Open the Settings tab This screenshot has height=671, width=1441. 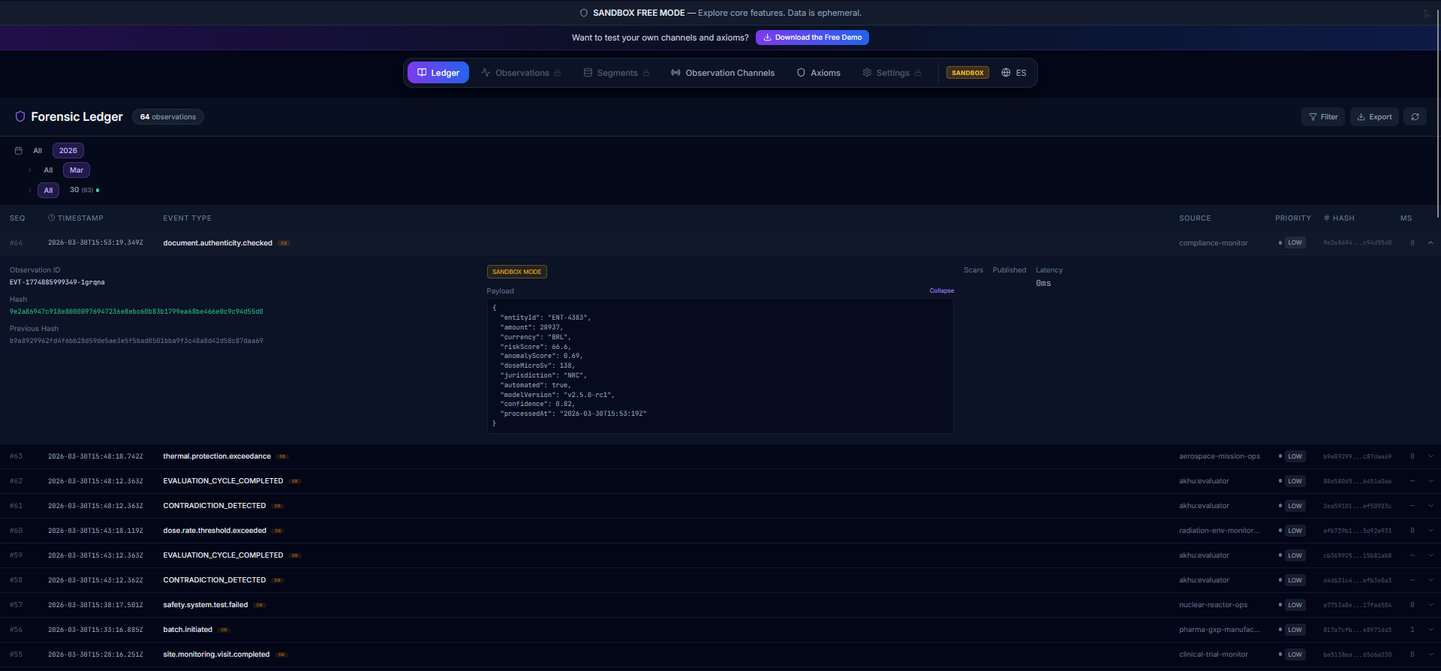892,73
